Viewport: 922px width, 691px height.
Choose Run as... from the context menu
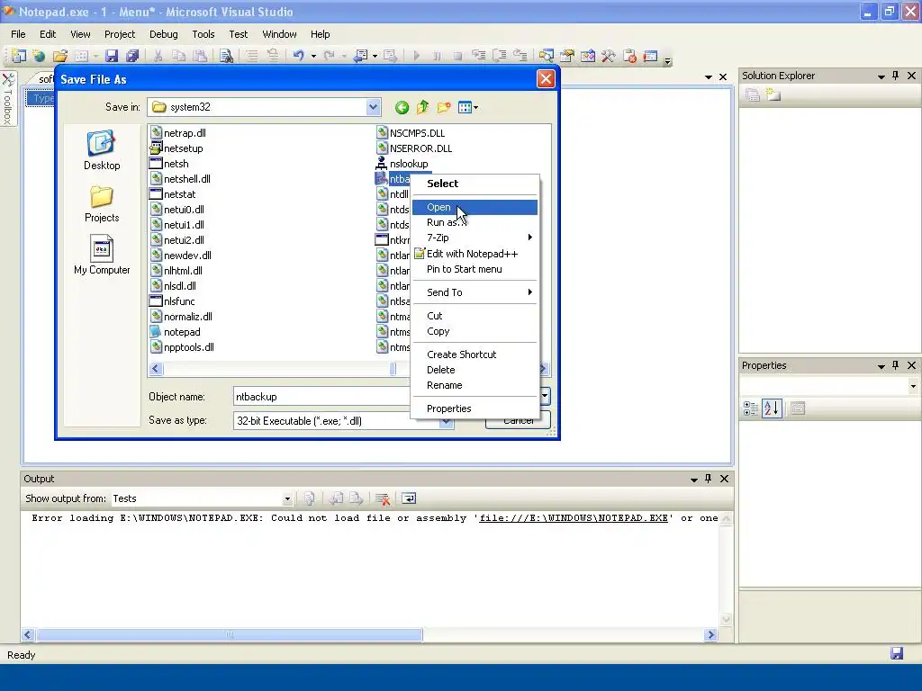[475, 222]
